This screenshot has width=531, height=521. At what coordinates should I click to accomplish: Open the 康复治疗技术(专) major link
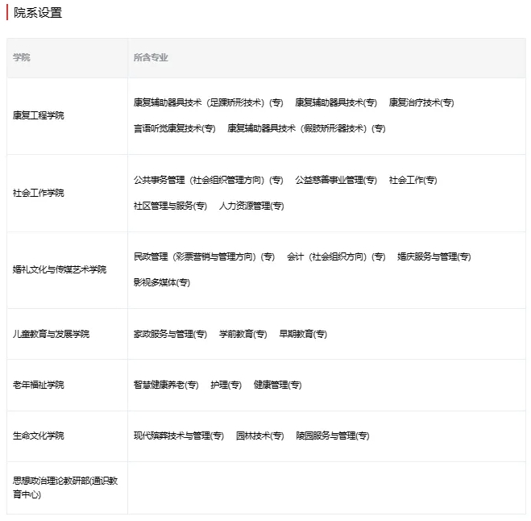pos(421,102)
